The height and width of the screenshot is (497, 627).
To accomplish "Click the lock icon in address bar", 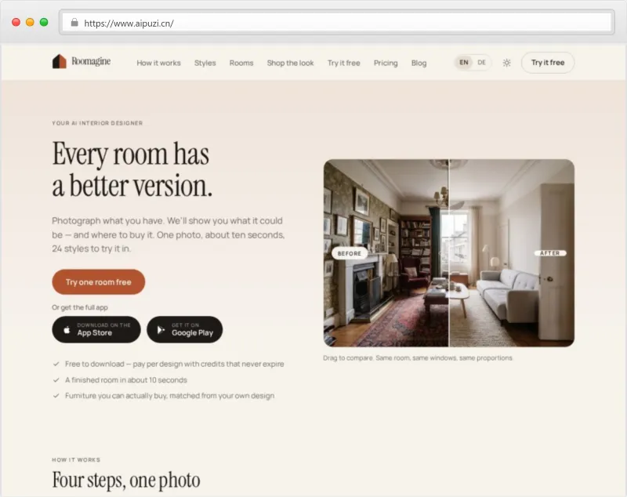I will click(x=74, y=23).
